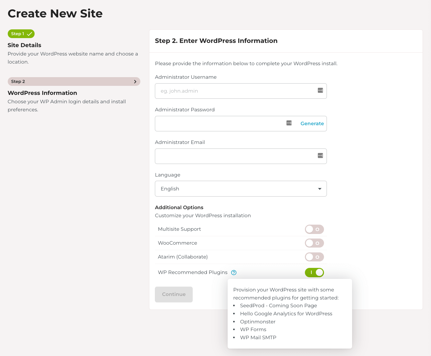This screenshot has width=431, height=356.
Task: Click the 'Additional Options' heading
Action: coord(179,208)
